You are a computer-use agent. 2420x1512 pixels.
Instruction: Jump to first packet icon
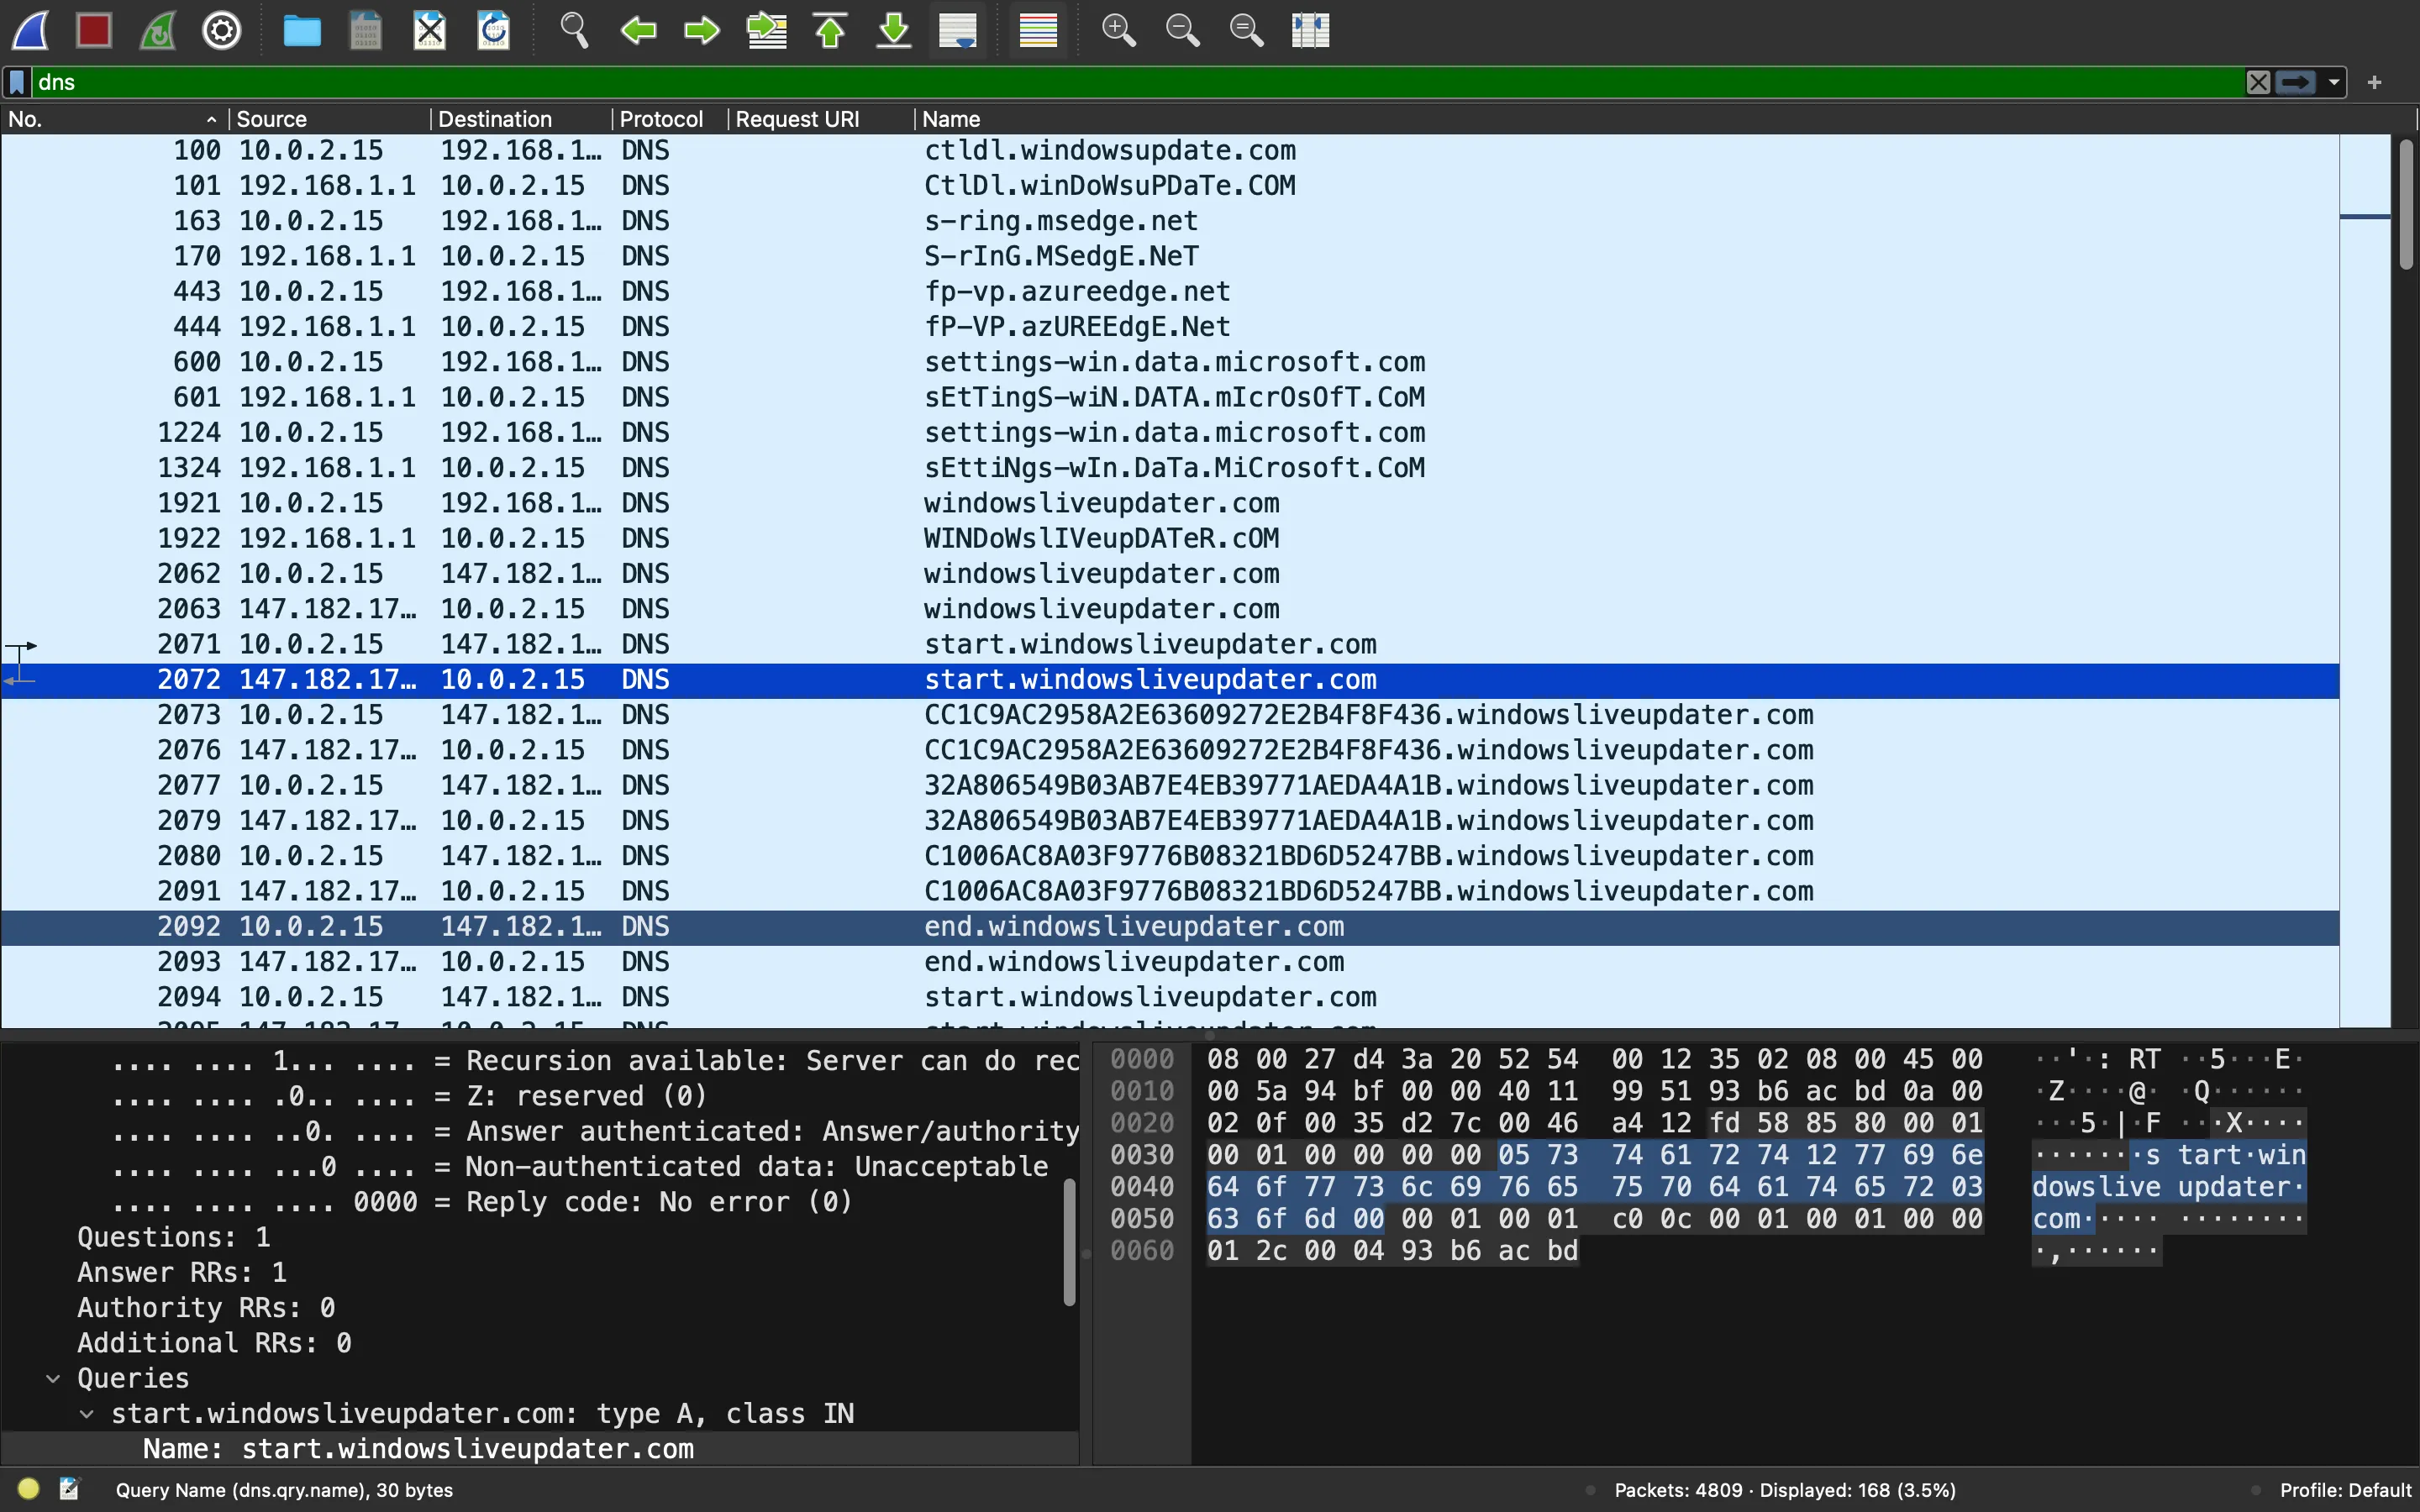coord(830,31)
